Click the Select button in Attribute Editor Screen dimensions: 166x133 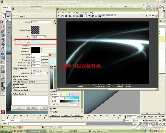click(x=18, y=108)
